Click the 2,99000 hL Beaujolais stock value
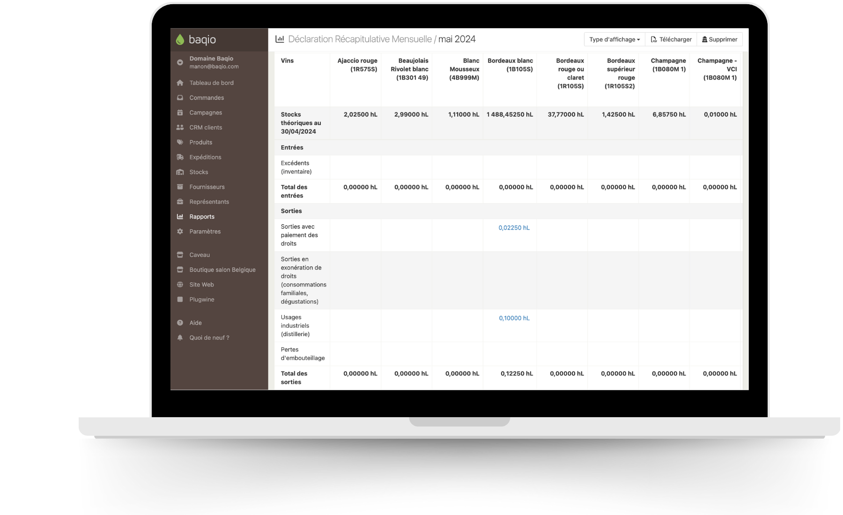The height and width of the screenshot is (515, 843). pos(411,115)
